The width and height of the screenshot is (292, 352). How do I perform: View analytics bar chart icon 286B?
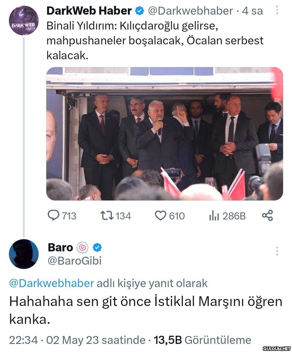(214, 216)
